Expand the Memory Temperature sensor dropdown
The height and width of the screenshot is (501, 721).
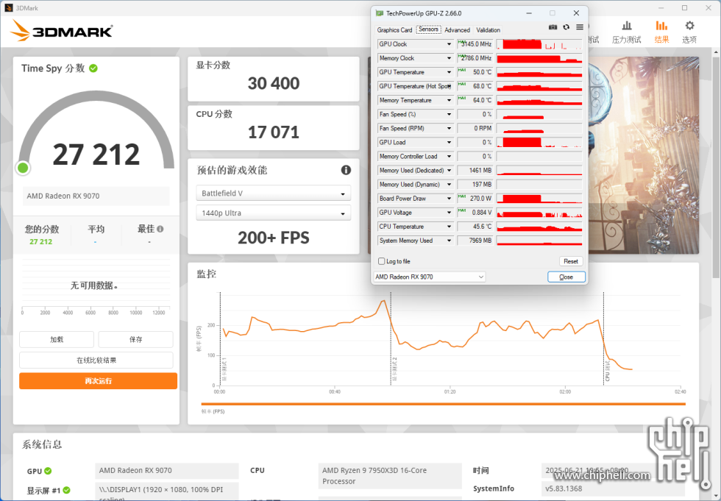(x=450, y=100)
